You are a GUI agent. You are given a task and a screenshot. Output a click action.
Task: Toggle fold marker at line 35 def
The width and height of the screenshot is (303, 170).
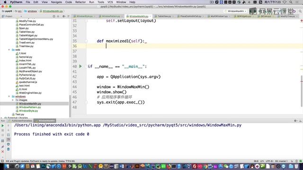tap(86, 41)
